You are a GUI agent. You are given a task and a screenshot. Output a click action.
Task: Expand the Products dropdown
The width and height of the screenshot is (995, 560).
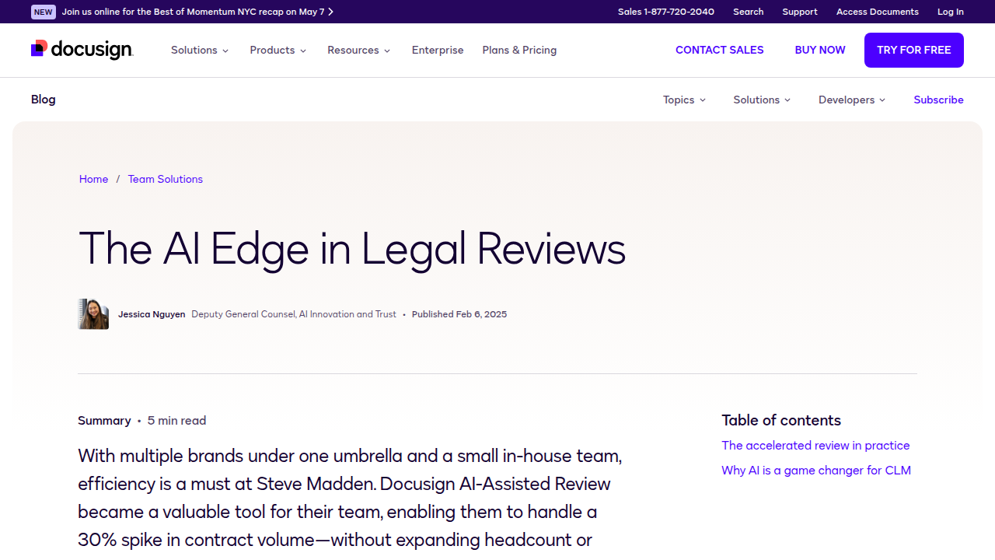278,50
